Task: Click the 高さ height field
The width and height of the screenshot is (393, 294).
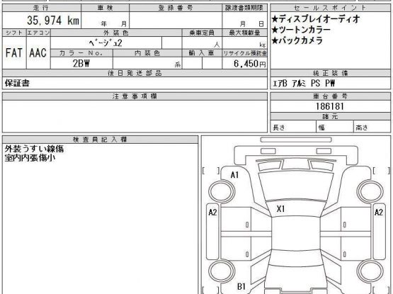Action: coord(372,127)
